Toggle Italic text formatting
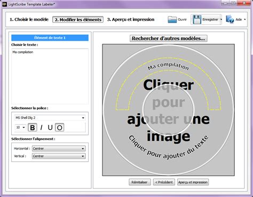Image resolution: width=253 pixels, height=197 pixels. [x=41, y=128]
